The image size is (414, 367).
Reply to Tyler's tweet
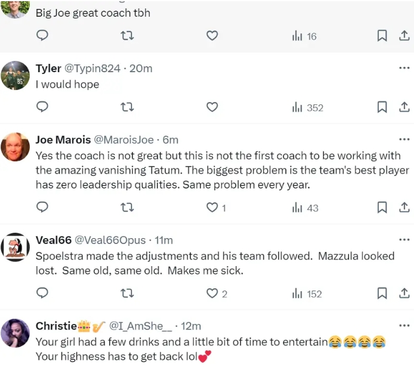(42, 107)
